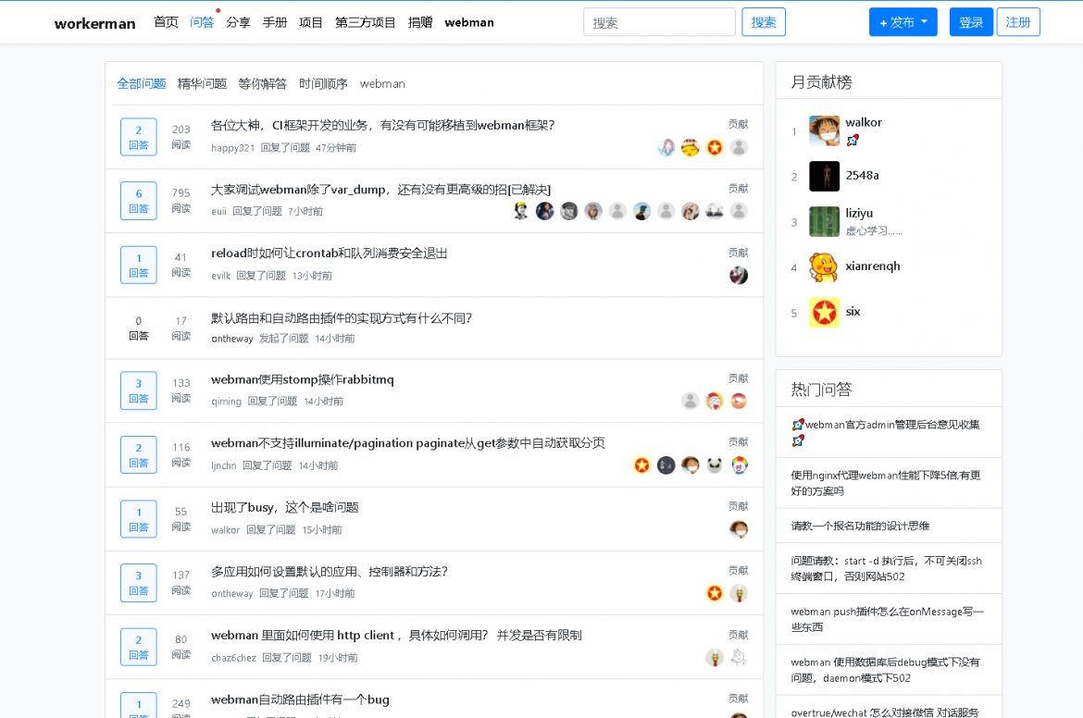
Task: Click the 搜索 search button
Action: pyautogui.click(x=764, y=22)
